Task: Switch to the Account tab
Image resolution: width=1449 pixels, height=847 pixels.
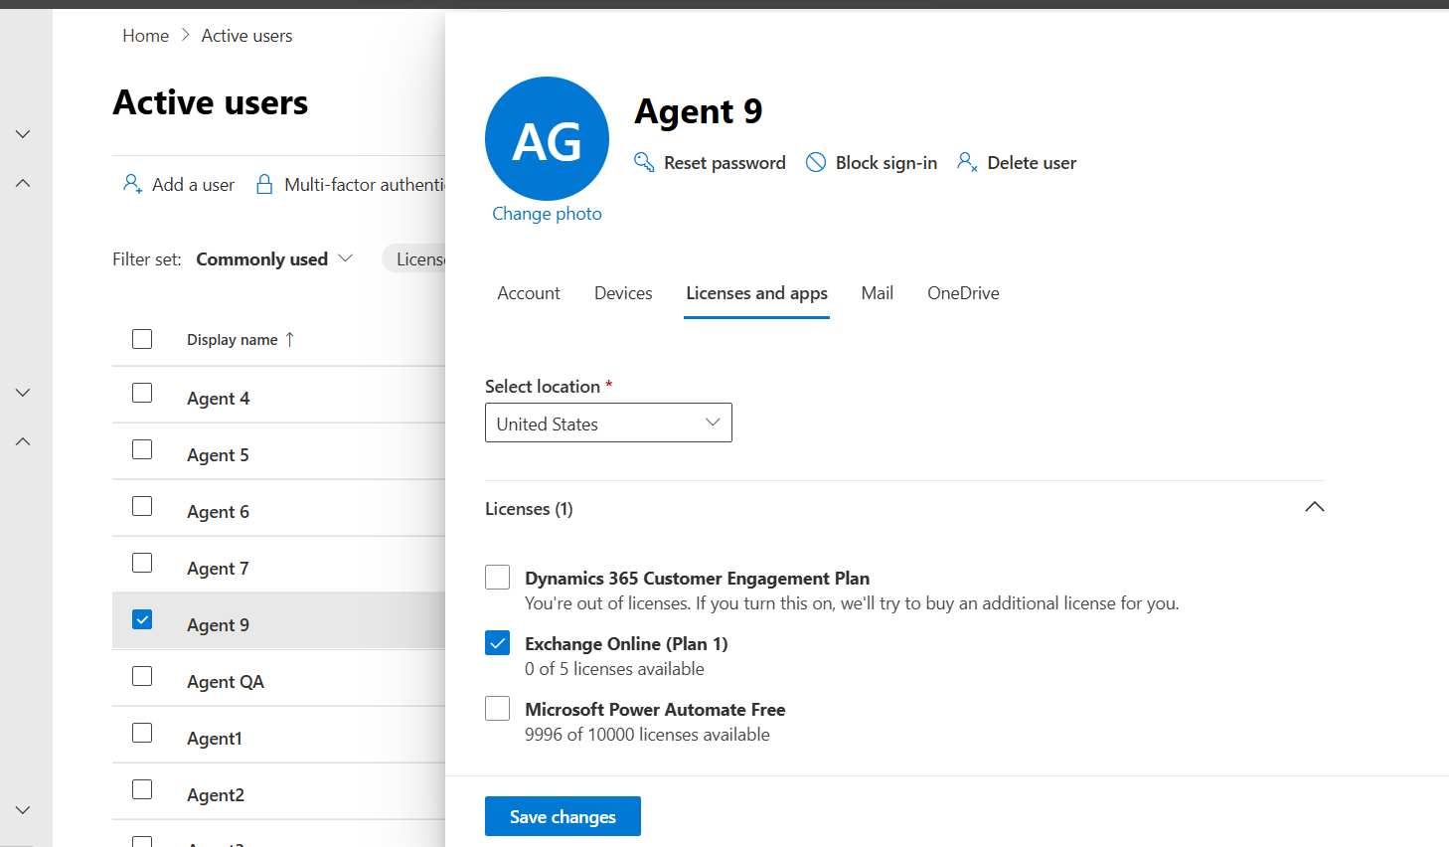Action: point(529,293)
